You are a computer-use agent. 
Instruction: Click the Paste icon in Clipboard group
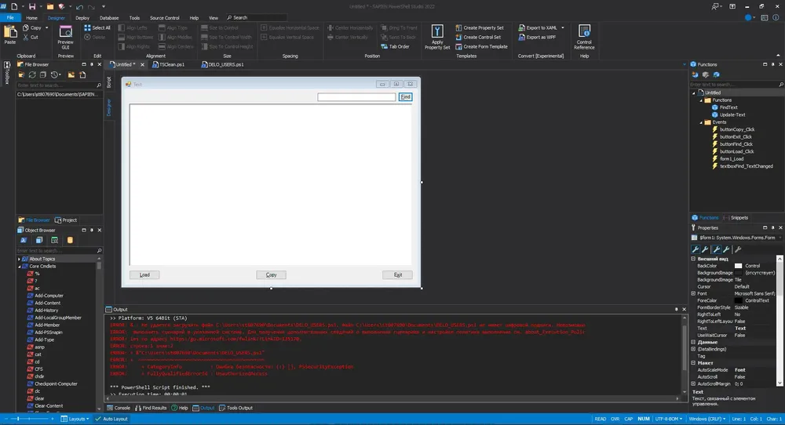pos(10,32)
